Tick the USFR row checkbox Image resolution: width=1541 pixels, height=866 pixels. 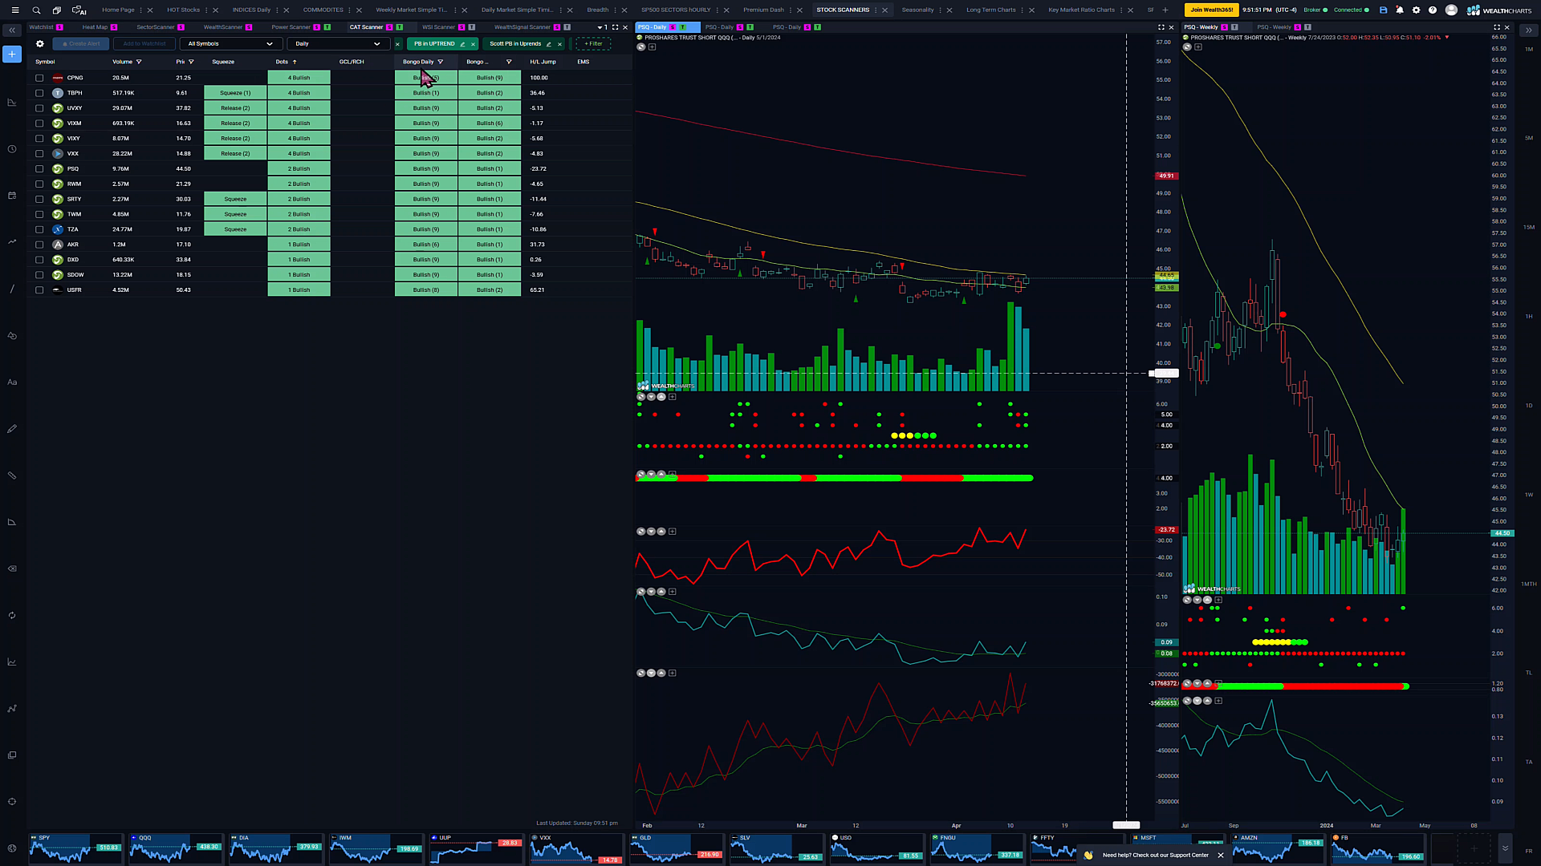click(x=39, y=290)
